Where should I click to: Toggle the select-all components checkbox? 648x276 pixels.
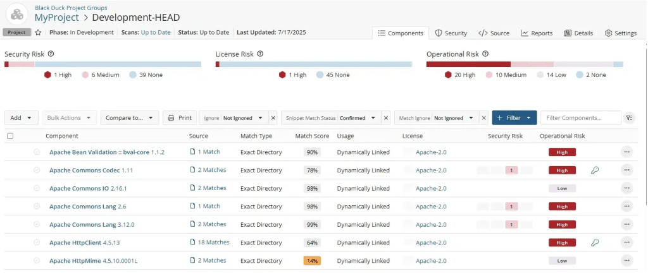[10, 136]
